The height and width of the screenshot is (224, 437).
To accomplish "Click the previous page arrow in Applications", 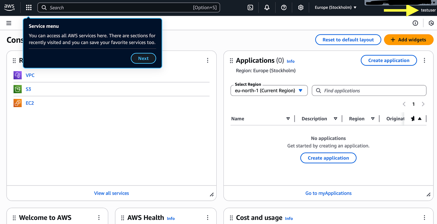I will (404, 104).
